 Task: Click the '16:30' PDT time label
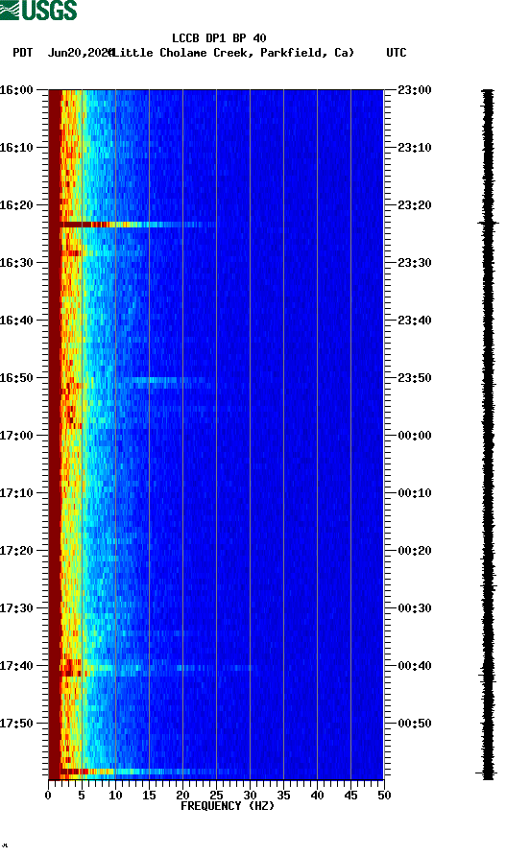tap(16, 263)
